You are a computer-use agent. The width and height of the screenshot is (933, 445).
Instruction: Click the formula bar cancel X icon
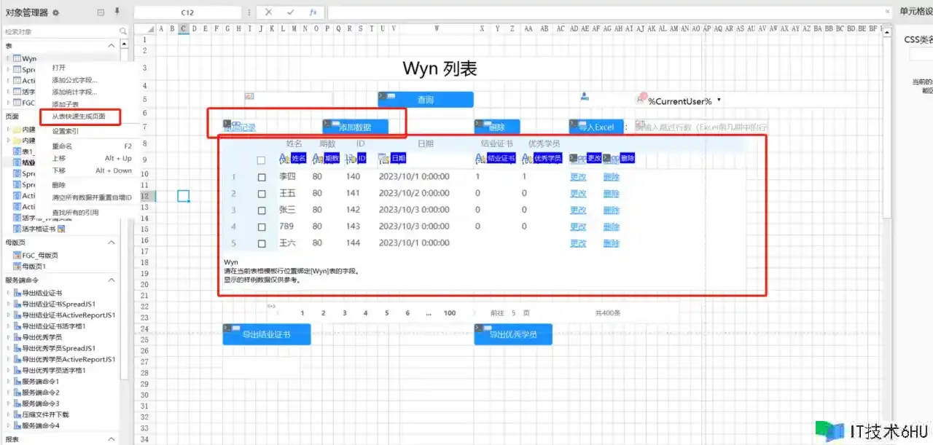pos(269,12)
